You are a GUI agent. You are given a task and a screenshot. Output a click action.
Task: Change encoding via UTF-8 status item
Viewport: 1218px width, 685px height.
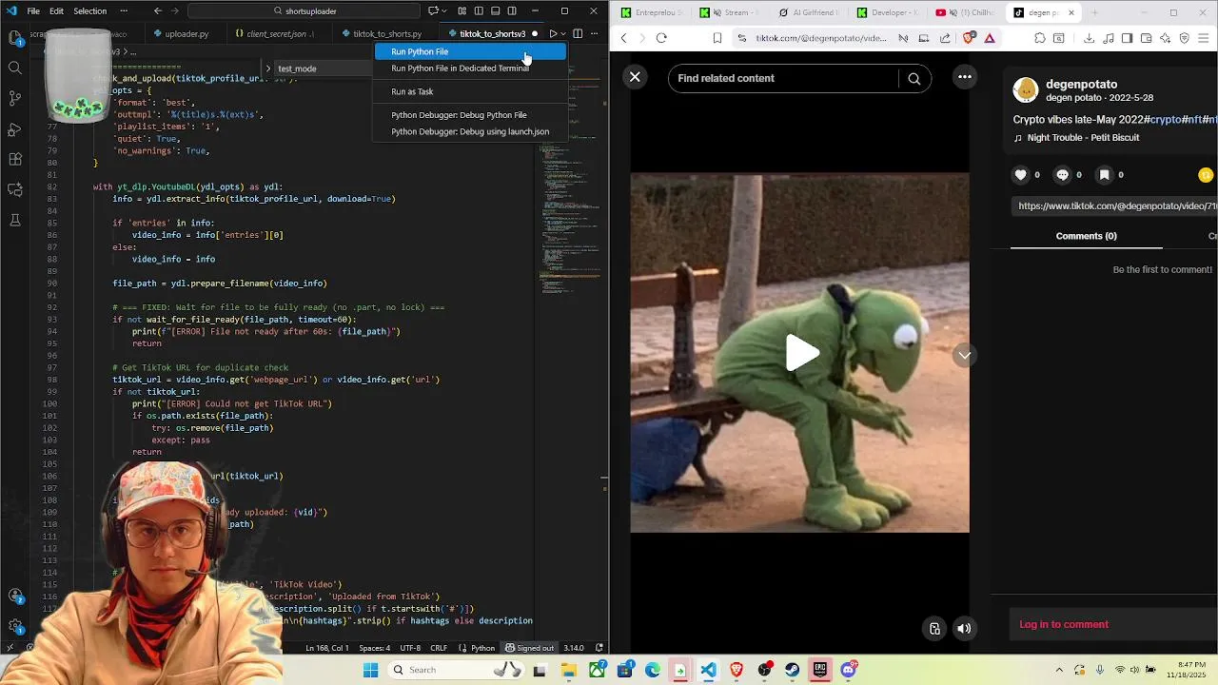(x=410, y=648)
